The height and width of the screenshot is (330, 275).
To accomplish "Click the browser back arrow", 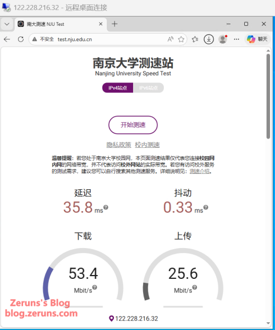I will (x=7, y=40).
